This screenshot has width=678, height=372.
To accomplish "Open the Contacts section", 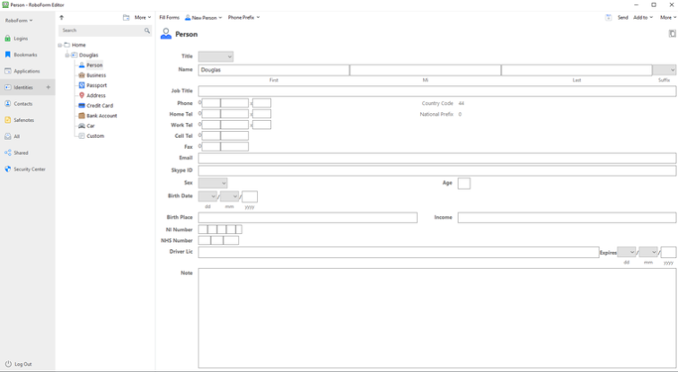I will pos(19,104).
